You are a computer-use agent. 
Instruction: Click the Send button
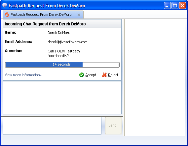click(x=113, y=126)
